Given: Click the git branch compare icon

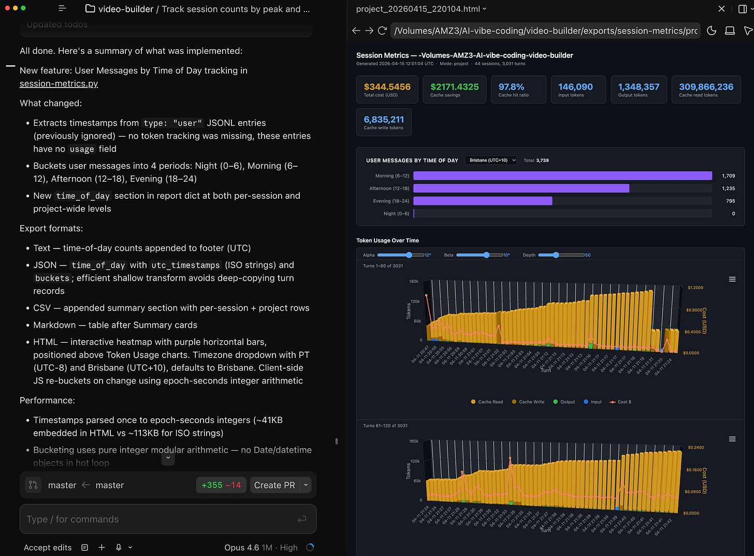Looking at the screenshot, I should click(33, 485).
